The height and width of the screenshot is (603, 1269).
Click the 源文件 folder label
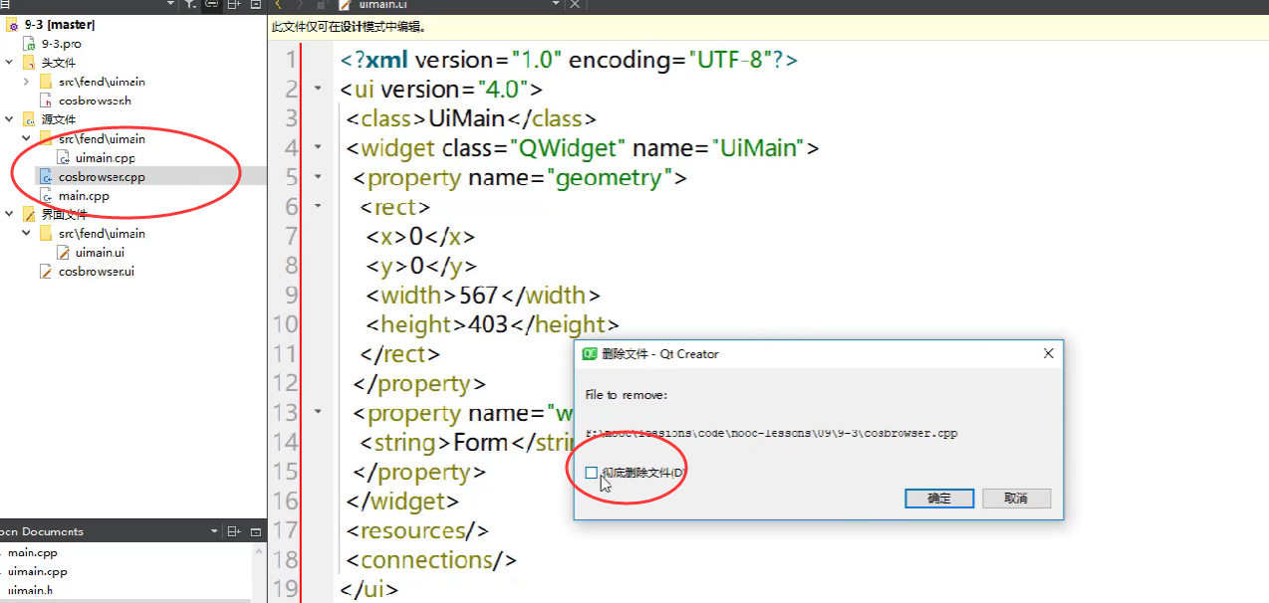tap(58, 119)
